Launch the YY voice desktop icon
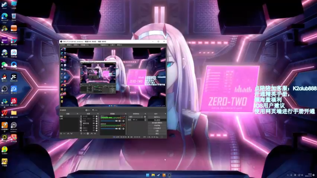The height and width of the screenshot is (178, 317). coord(4,162)
